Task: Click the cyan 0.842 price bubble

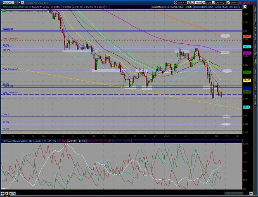Action: click(246, 107)
